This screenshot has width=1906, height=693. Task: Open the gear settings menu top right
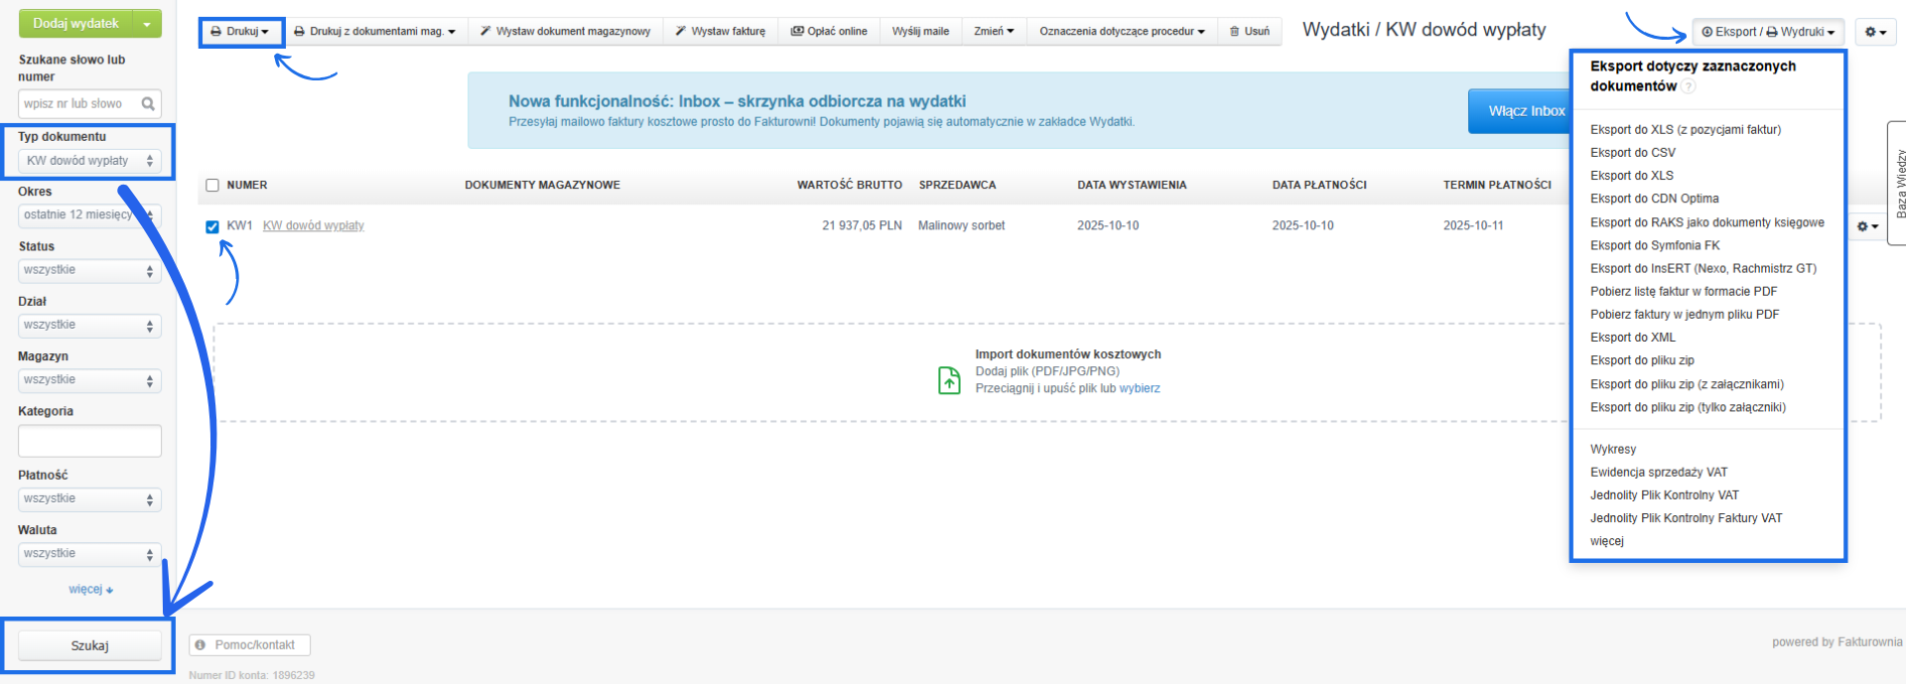pos(1875,32)
